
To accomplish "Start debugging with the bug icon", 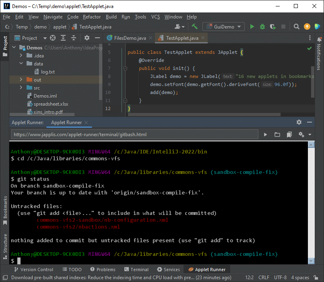I will (x=262, y=27).
